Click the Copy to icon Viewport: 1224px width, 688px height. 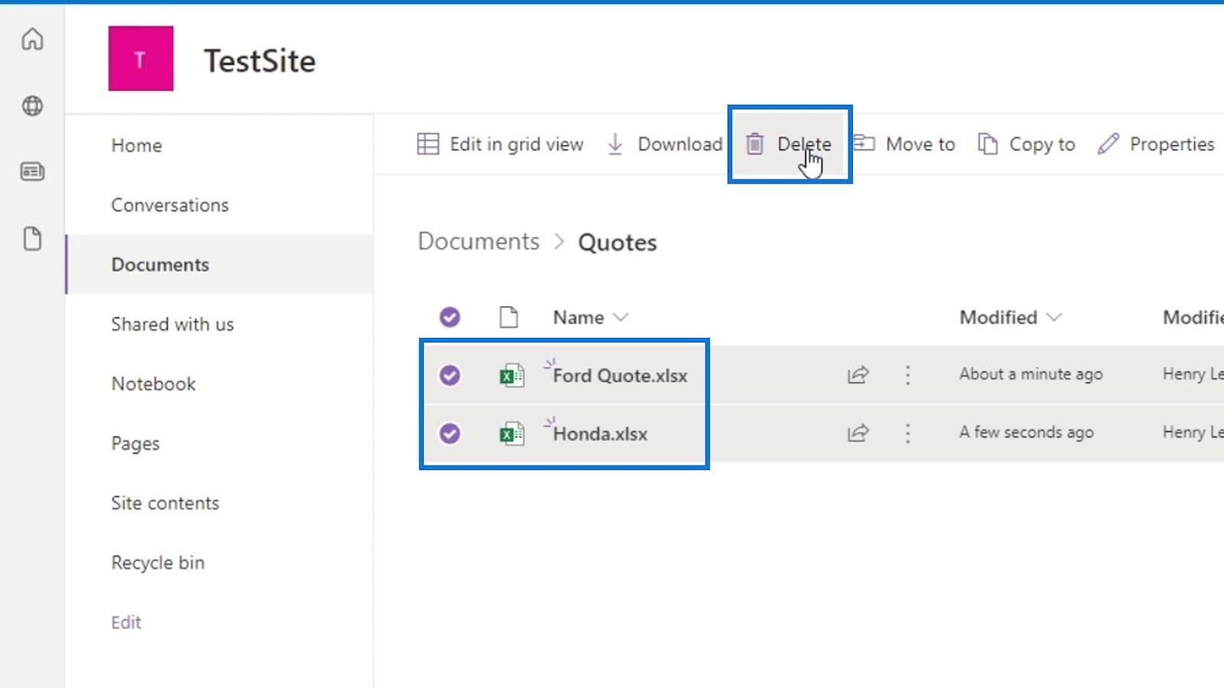point(988,144)
